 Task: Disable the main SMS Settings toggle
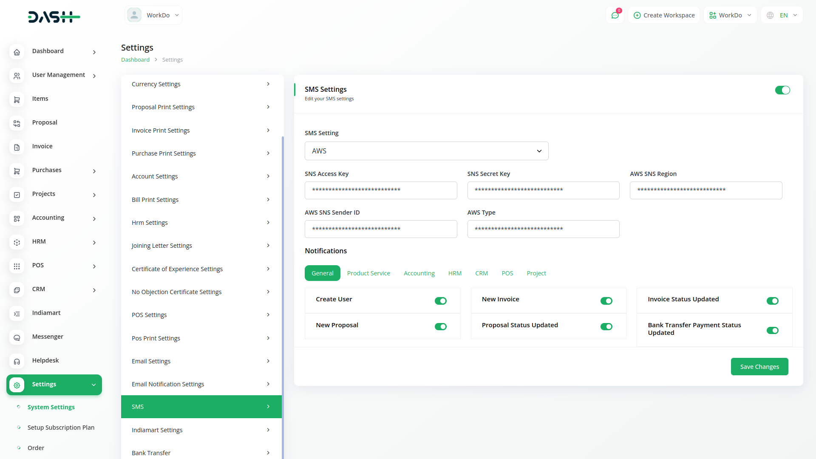(x=782, y=90)
